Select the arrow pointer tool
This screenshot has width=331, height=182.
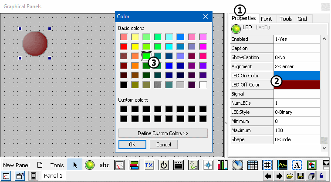75,165
